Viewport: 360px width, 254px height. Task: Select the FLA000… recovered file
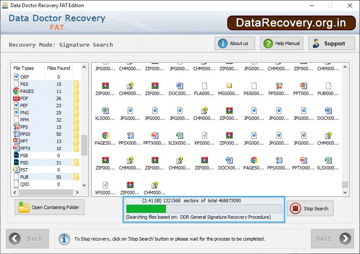[x=204, y=89]
